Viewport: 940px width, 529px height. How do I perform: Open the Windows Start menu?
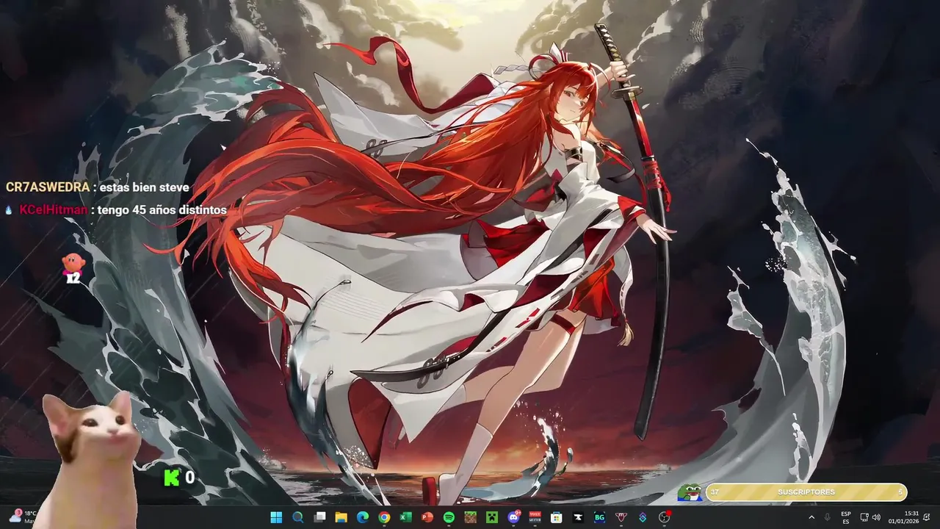pyautogui.click(x=276, y=517)
